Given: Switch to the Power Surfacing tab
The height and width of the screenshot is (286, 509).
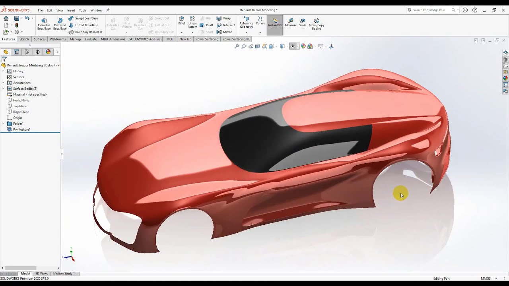Looking at the screenshot, I should tap(207, 39).
